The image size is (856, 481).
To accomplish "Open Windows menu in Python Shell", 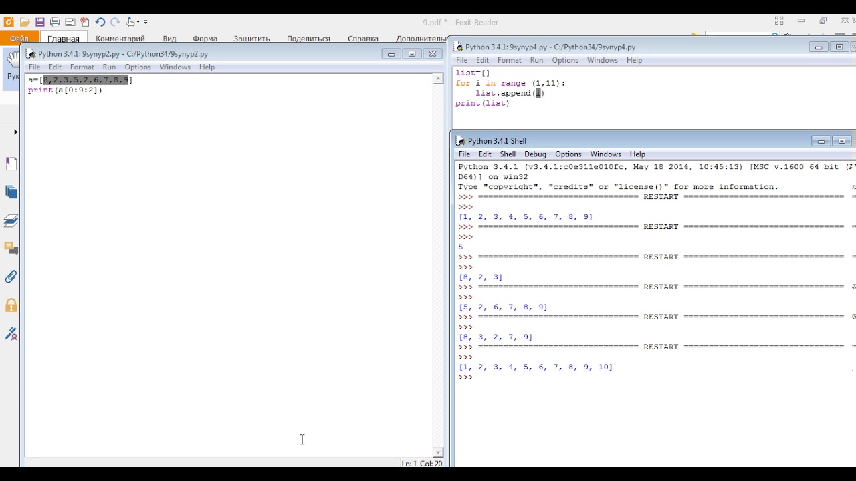I will coord(606,154).
